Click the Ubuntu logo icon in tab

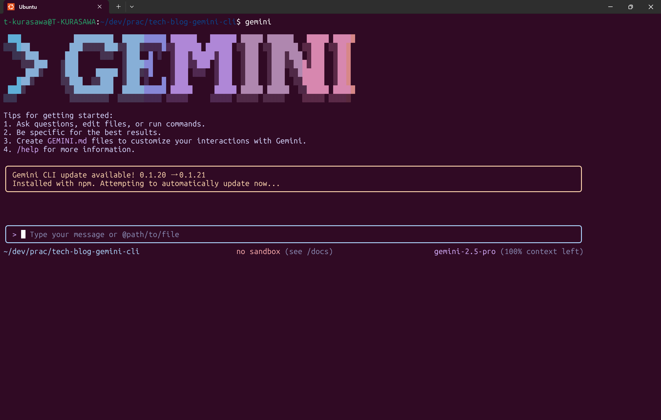click(x=11, y=7)
